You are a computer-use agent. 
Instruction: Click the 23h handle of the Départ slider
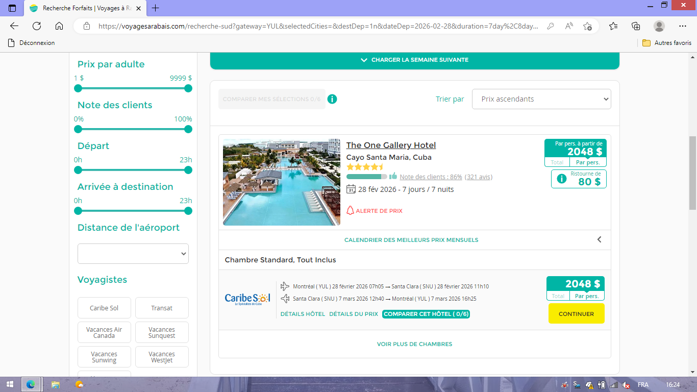[x=188, y=170]
